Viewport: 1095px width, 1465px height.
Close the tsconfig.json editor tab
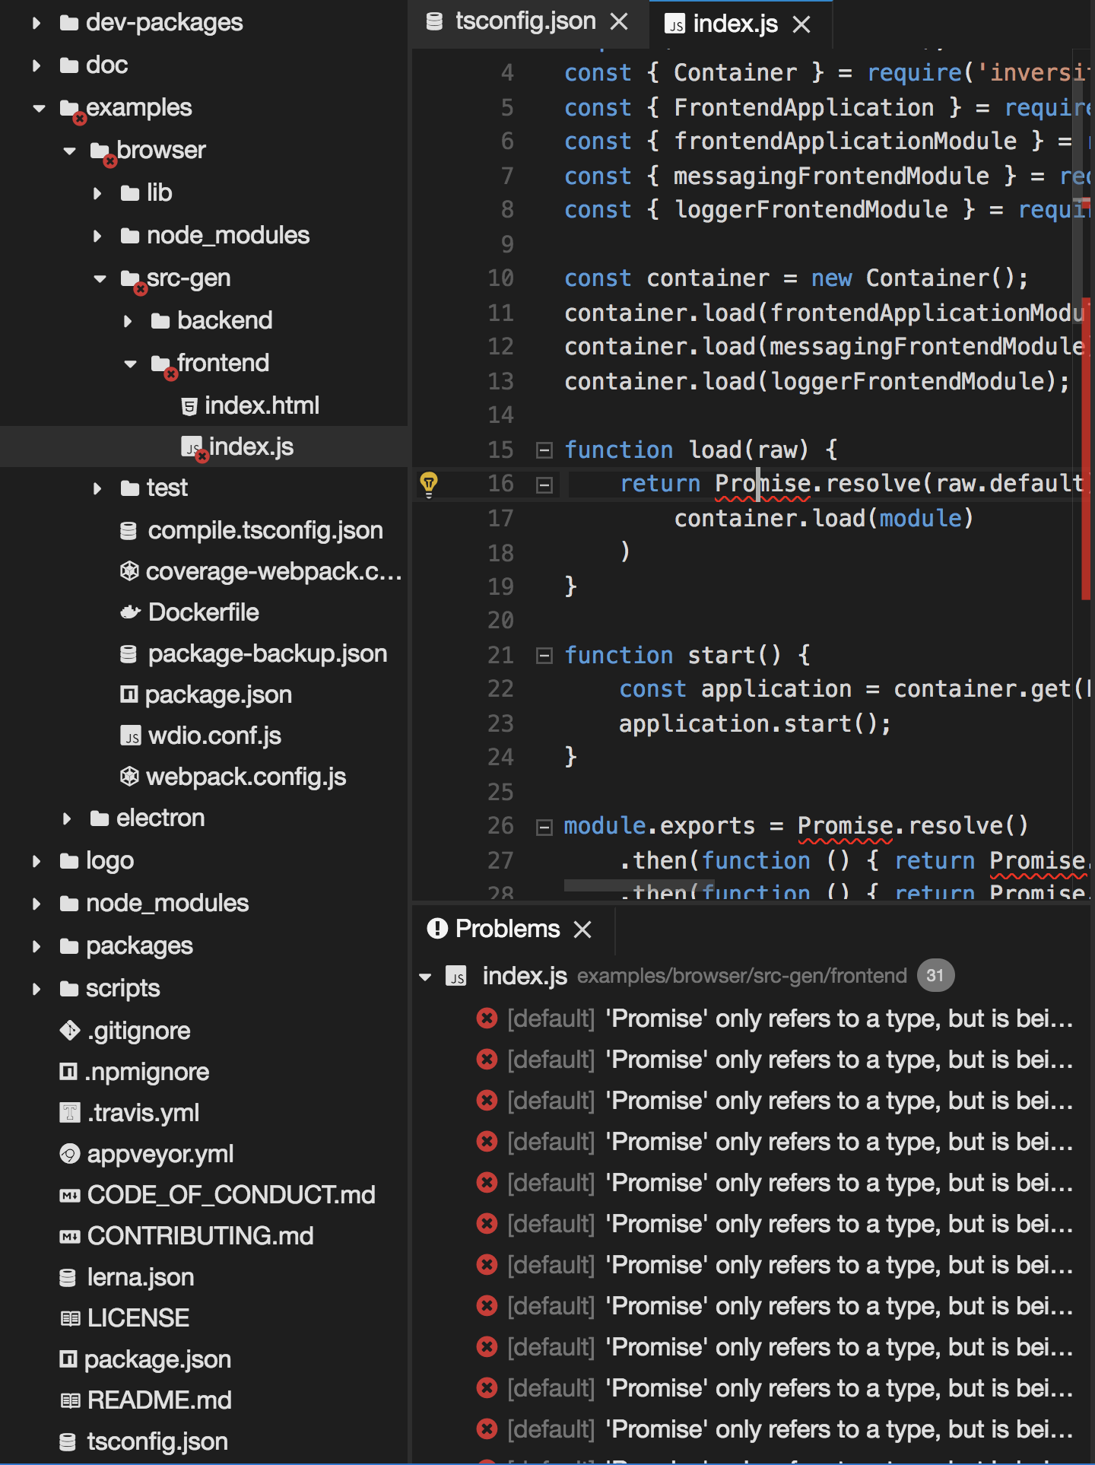pos(620,22)
